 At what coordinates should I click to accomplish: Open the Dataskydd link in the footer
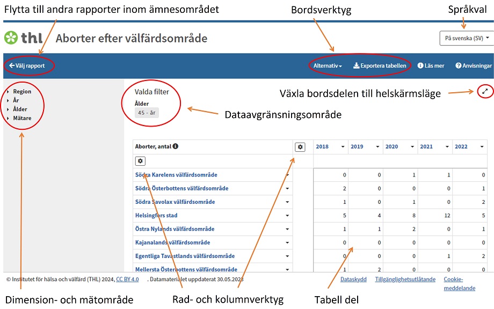tap(352, 279)
